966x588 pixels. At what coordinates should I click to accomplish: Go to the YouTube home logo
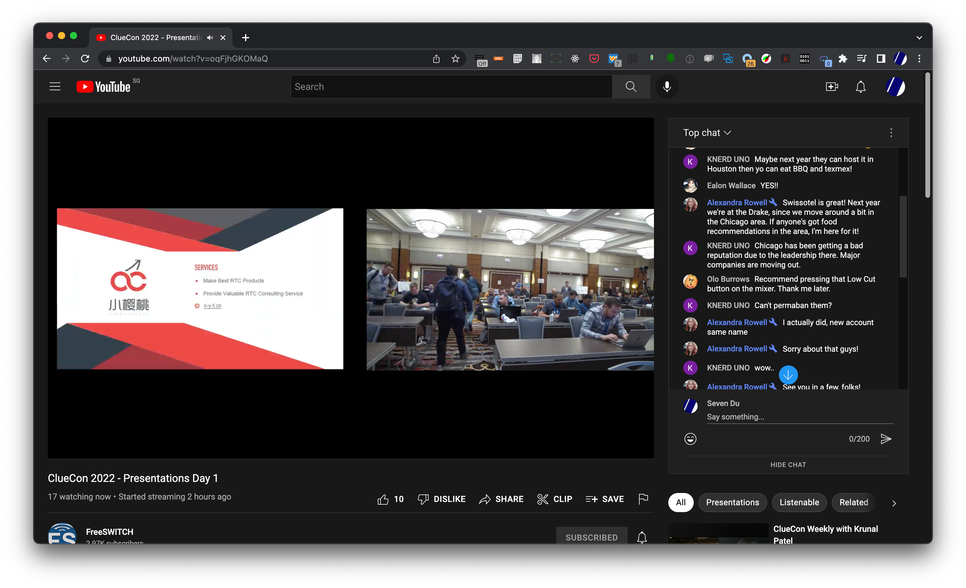tap(103, 87)
